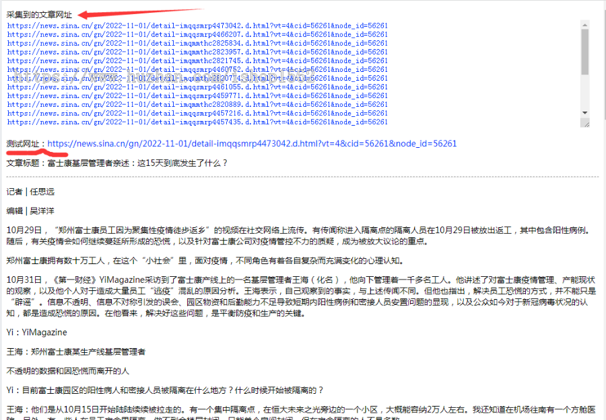Click the URL line containing imqqsmrp4473042 in the list
This screenshot has height=420, width=606.
(x=197, y=26)
